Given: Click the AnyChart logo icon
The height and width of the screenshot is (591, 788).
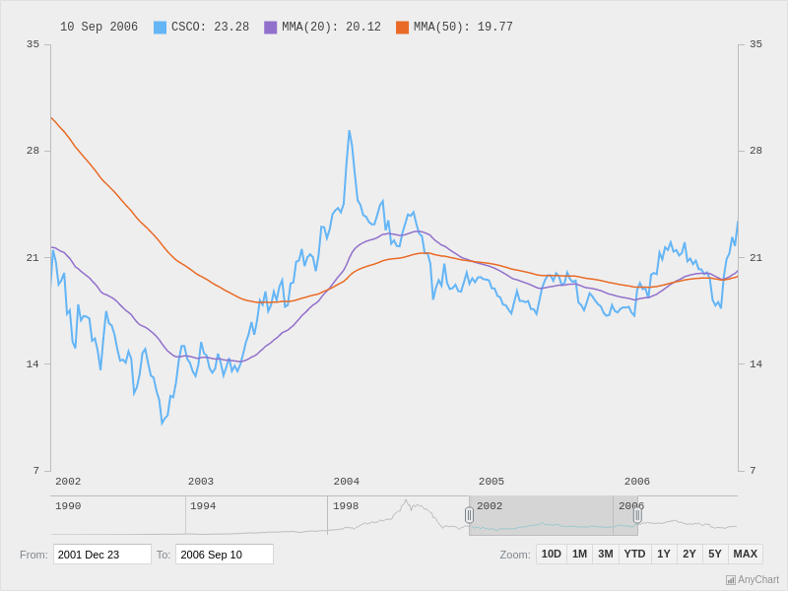Looking at the screenshot, I should [x=731, y=580].
